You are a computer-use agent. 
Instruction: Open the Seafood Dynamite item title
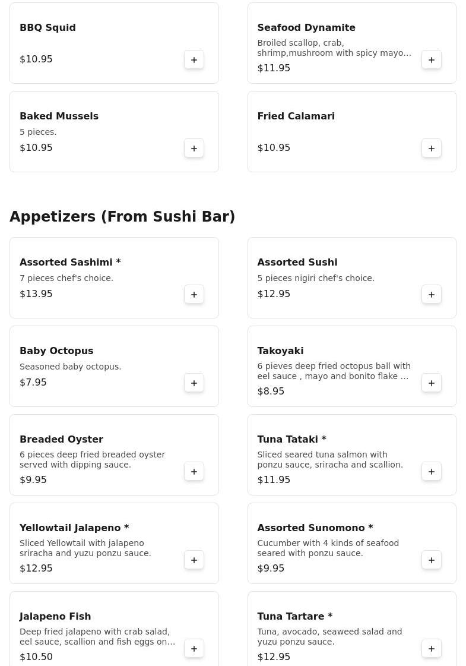point(306,27)
